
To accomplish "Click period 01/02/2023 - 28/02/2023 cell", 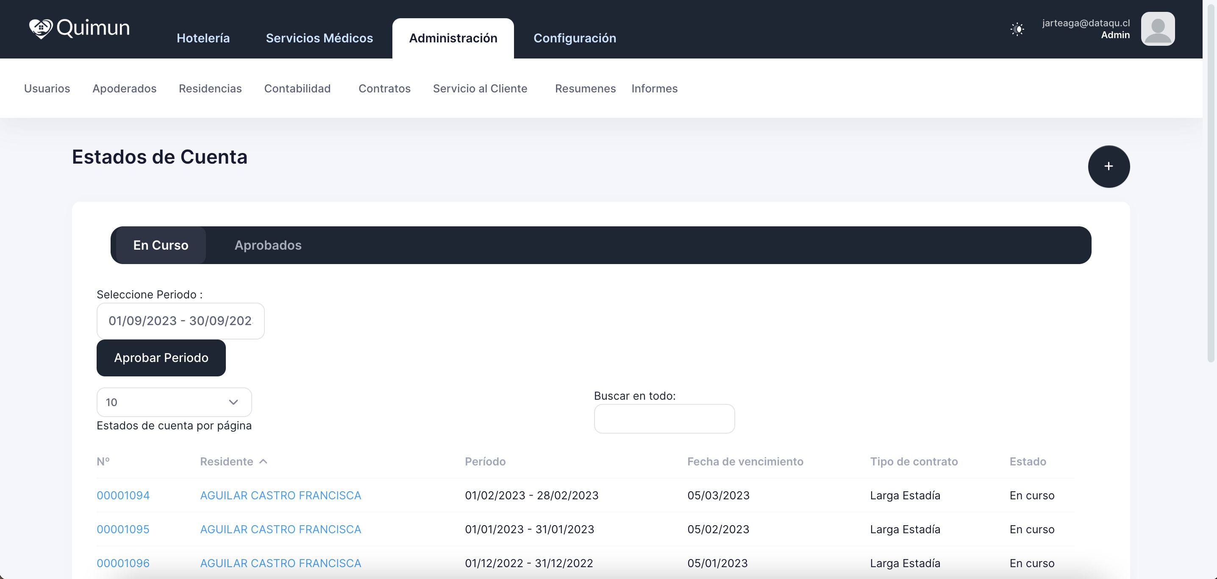I will coord(531,495).
